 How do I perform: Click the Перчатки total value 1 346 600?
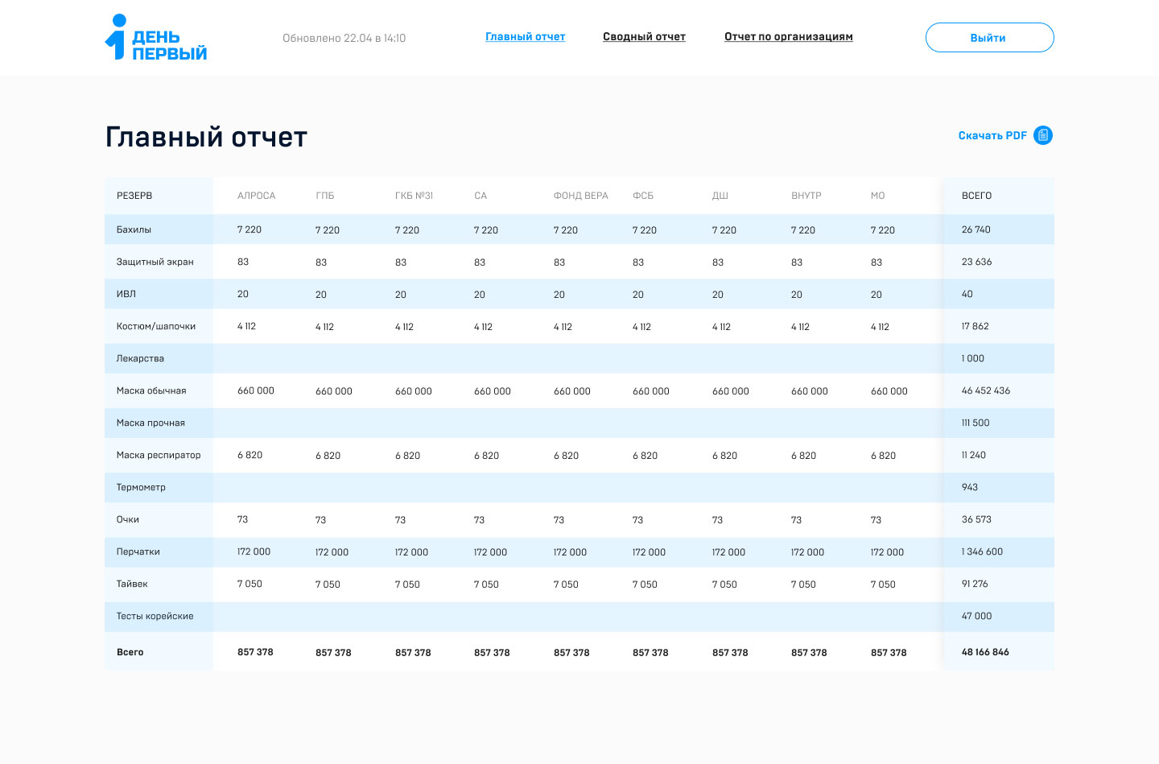click(982, 551)
